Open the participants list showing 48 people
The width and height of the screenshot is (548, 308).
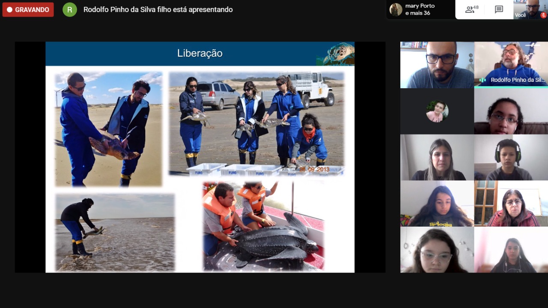(x=472, y=9)
